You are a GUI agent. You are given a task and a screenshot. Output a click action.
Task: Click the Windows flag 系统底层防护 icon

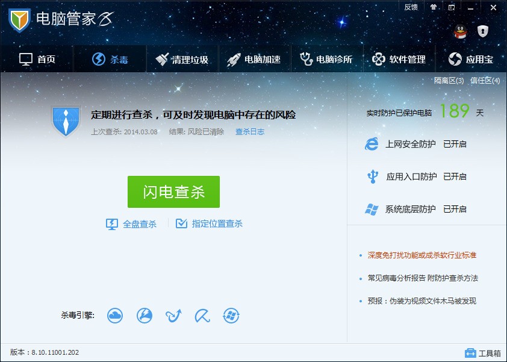372,209
